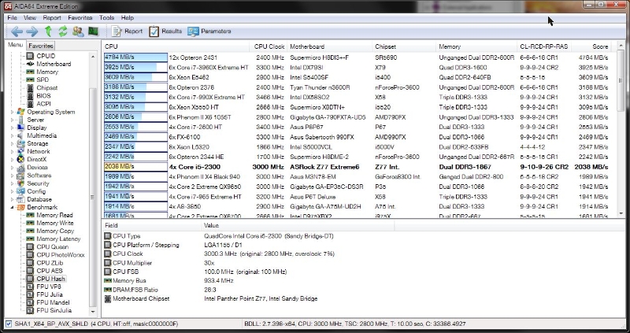Screen dimensions: 630x333
Task: Open the Parameters toolbar button
Action: (x=209, y=31)
